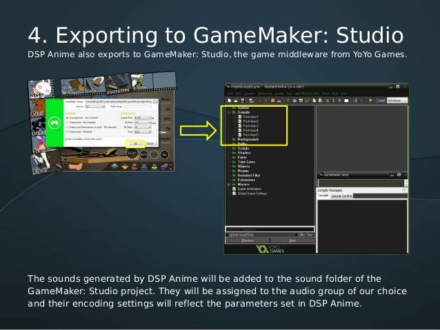Open the Resources menu in GameMaker
The image size is (440, 330).
click(265, 94)
